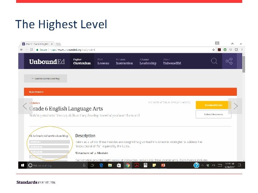Open the red Adobe Acrobat extension icon
The image size is (258, 193).
coord(219,50)
